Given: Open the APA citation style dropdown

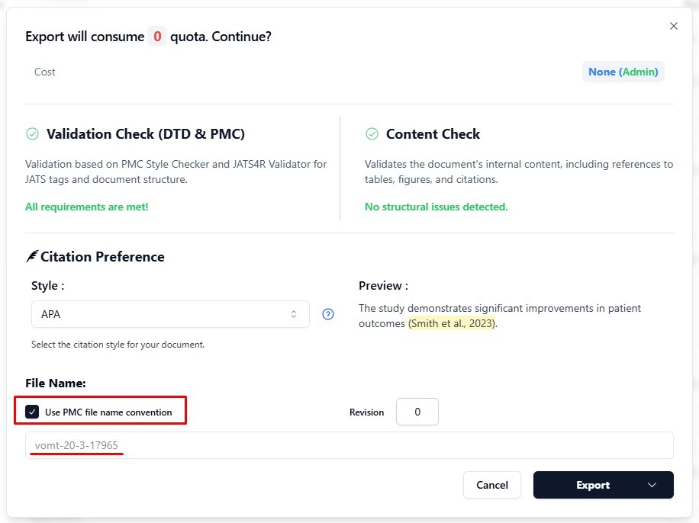Looking at the screenshot, I should pyautogui.click(x=169, y=314).
